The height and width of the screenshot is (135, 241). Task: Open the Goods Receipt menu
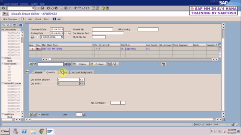(x=11, y=4)
